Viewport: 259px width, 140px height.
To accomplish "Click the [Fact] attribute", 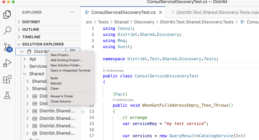I will pyautogui.click(x=120, y=94).
